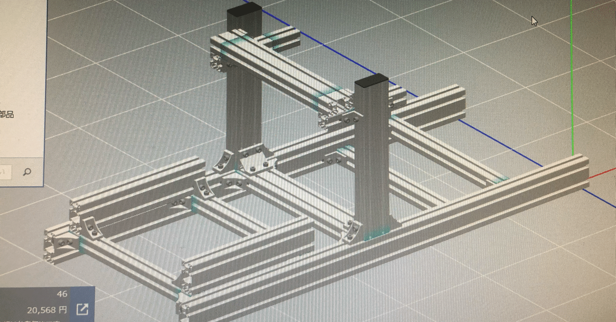The width and height of the screenshot is (616, 322).
Task: Click the "部品" label in the left panel
Action: coord(7,114)
